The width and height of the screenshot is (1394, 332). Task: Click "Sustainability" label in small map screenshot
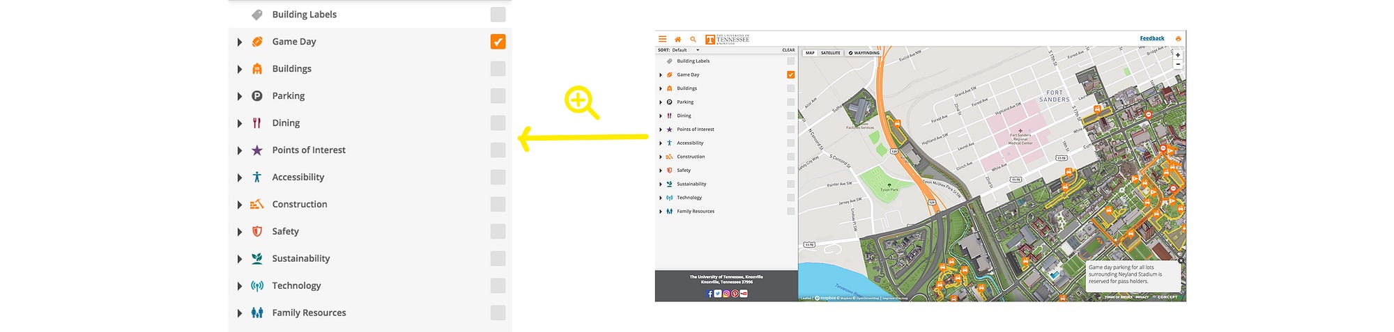[691, 184]
